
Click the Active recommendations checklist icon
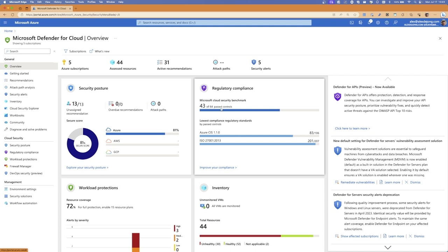(160, 62)
